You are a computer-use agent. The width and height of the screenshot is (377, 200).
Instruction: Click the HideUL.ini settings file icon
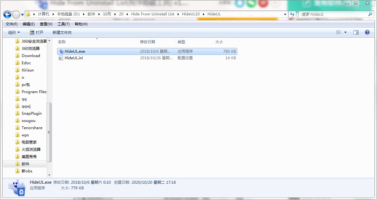61,58
